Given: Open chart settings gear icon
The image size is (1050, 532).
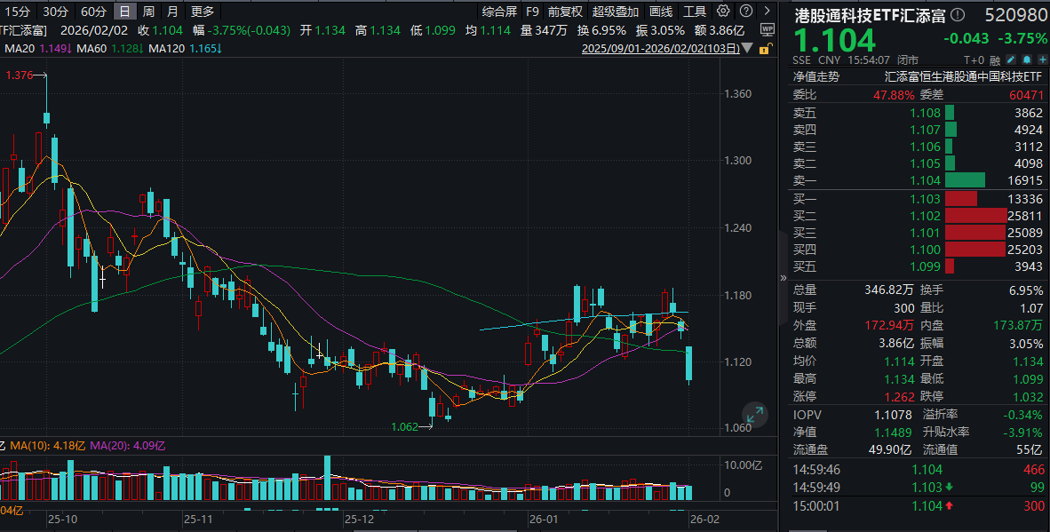Looking at the screenshot, I should [722, 12].
